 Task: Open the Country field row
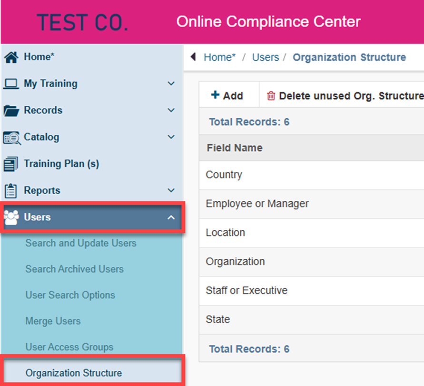pyautogui.click(x=312, y=175)
